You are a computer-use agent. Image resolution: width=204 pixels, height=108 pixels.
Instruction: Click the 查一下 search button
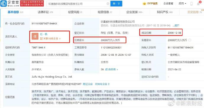point(116,4)
